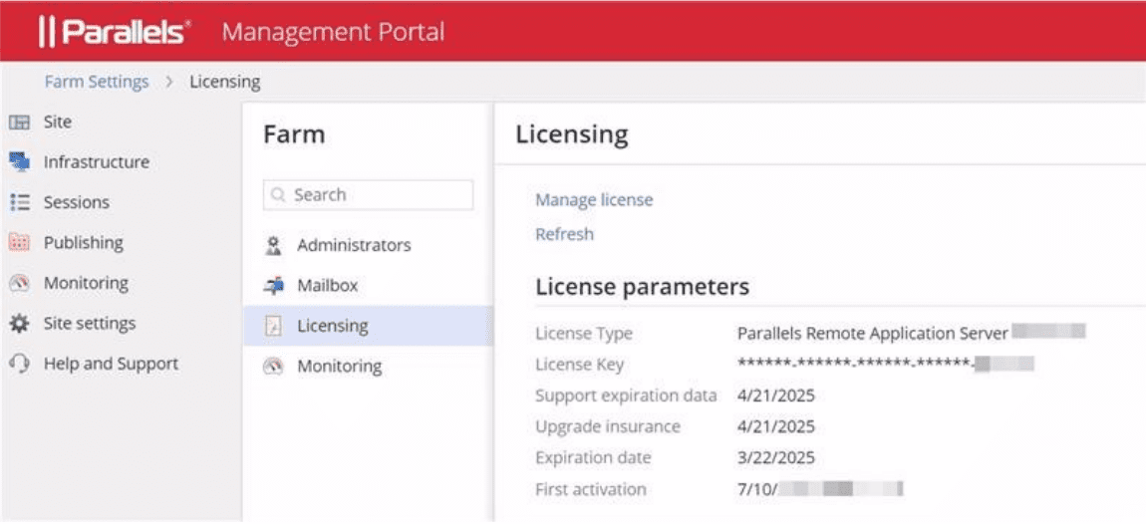Click the License Type label
This screenshot has width=1146, height=524.
584,334
